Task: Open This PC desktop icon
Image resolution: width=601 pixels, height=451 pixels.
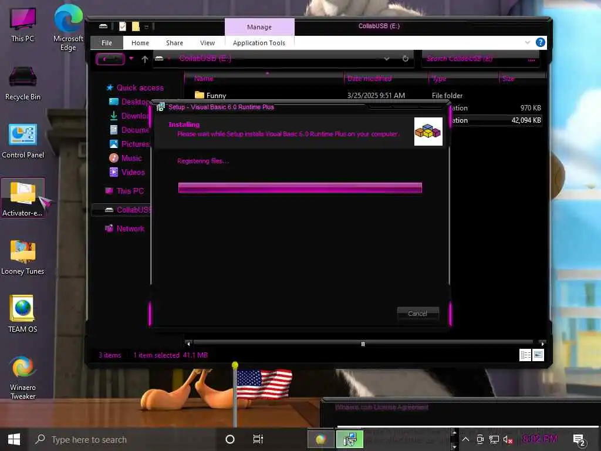Action: coord(23,25)
